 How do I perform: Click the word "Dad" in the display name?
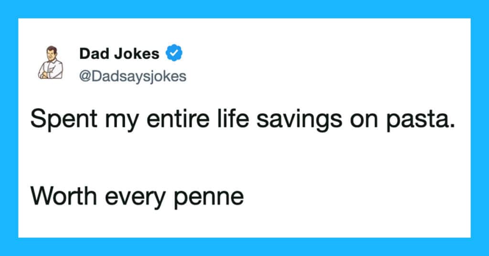(92, 54)
